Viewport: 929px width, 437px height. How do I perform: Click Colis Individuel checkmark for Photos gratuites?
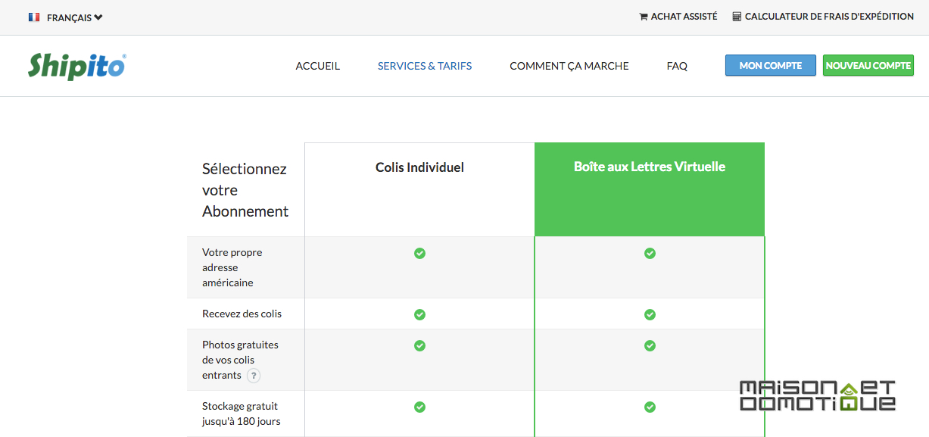(x=419, y=345)
